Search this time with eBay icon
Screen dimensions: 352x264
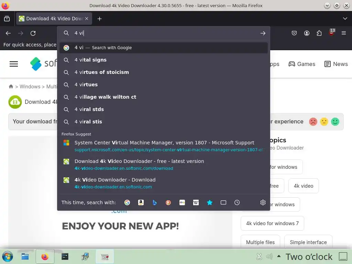click(x=182, y=202)
